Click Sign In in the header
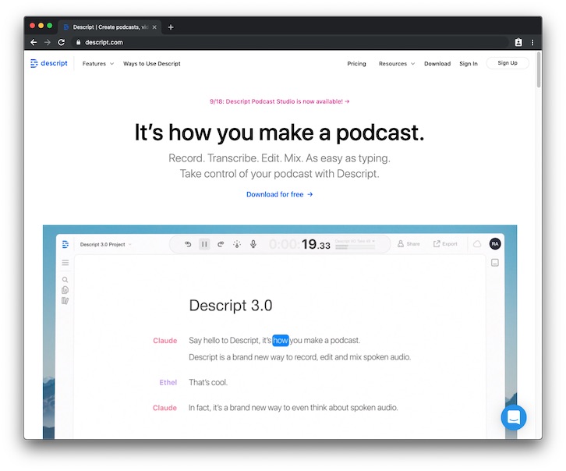Viewport: 566px width, 471px height. click(469, 63)
